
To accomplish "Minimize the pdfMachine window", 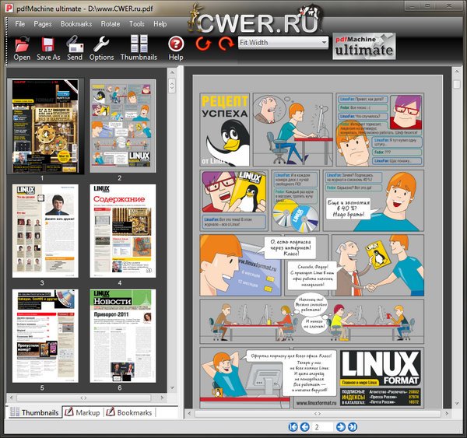I will coord(414,5).
